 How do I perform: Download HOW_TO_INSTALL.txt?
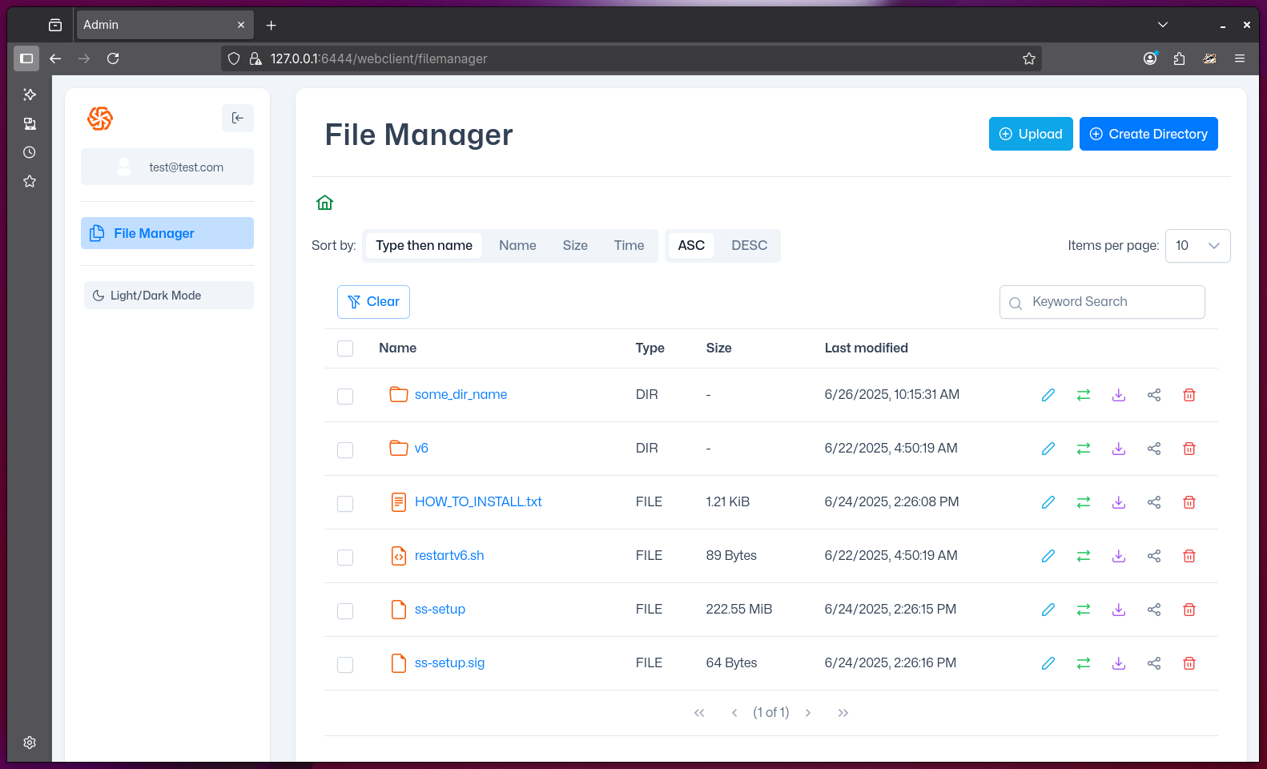tap(1119, 502)
